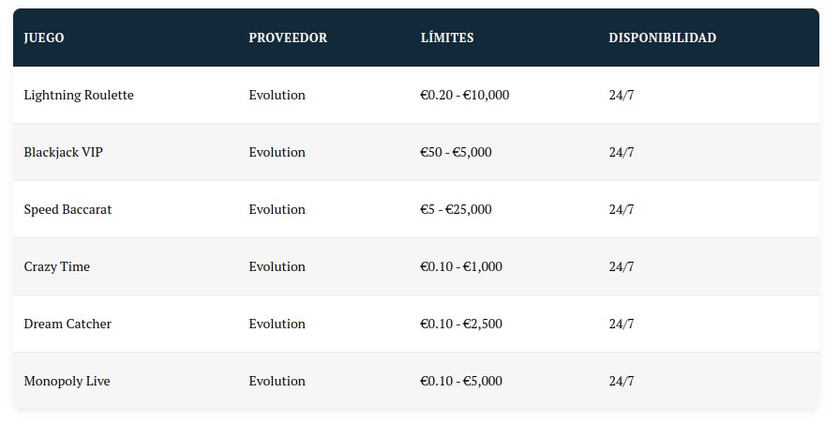
Task: Choose the Crazy Time game name
Action: point(57,267)
